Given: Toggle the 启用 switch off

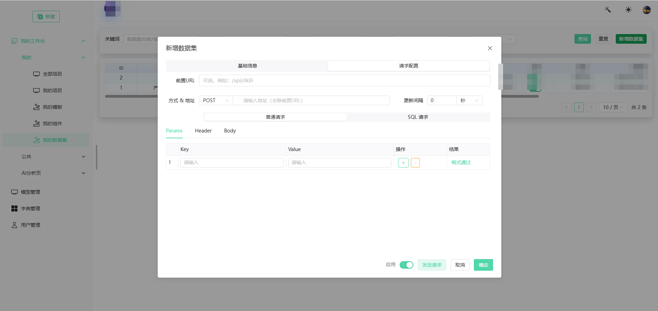Looking at the screenshot, I should [x=406, y=265].
